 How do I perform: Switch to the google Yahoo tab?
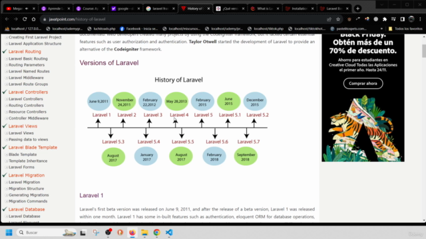coord(125,9)
